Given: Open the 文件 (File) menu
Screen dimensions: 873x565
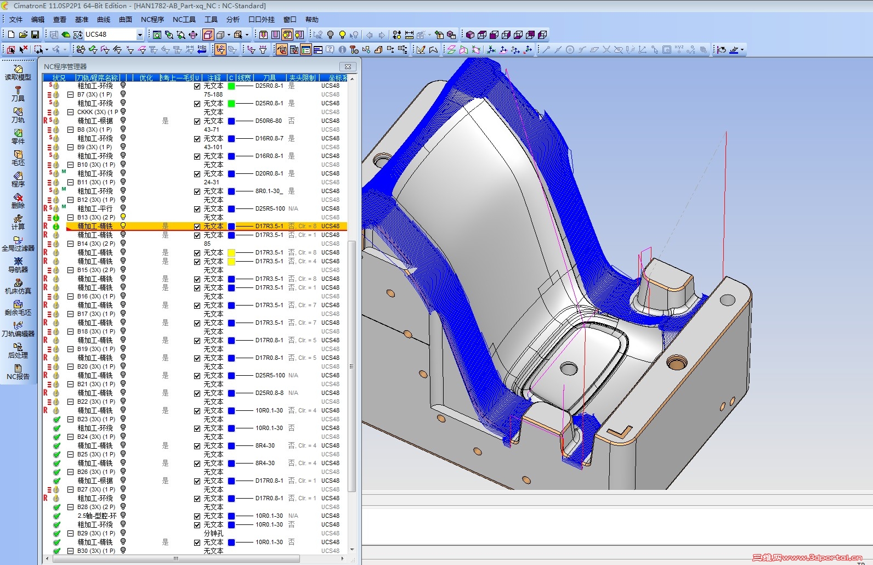Looking at the screenshot, I should [16, 19].
